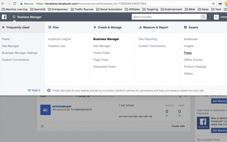This screenshot has height=142, width=227.
Task: Click the Facebook logo icon
Action: pyautogui.click(x=4, y=17)
